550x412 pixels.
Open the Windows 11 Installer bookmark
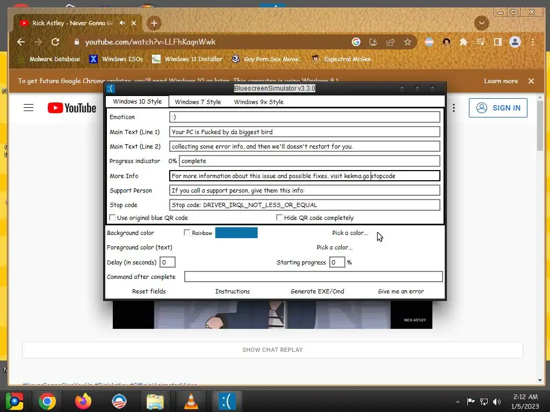pyautogui.click(x=187, y=59)
